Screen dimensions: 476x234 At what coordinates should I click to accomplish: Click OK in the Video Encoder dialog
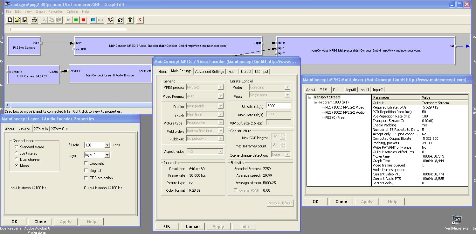pos(167,226)
